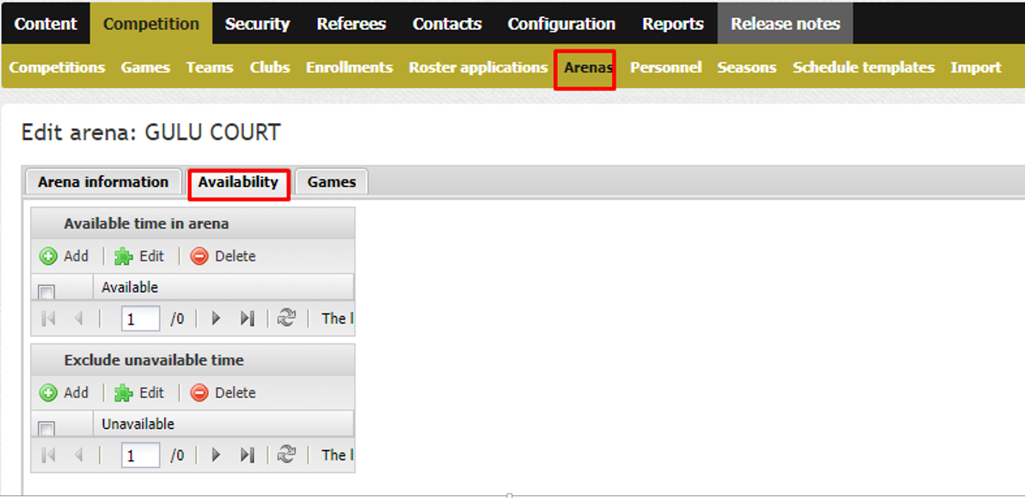This screenshot has height=498, width=1025.
Task: Go to previous page in Available time grid
Action: [x=79, y=319]
